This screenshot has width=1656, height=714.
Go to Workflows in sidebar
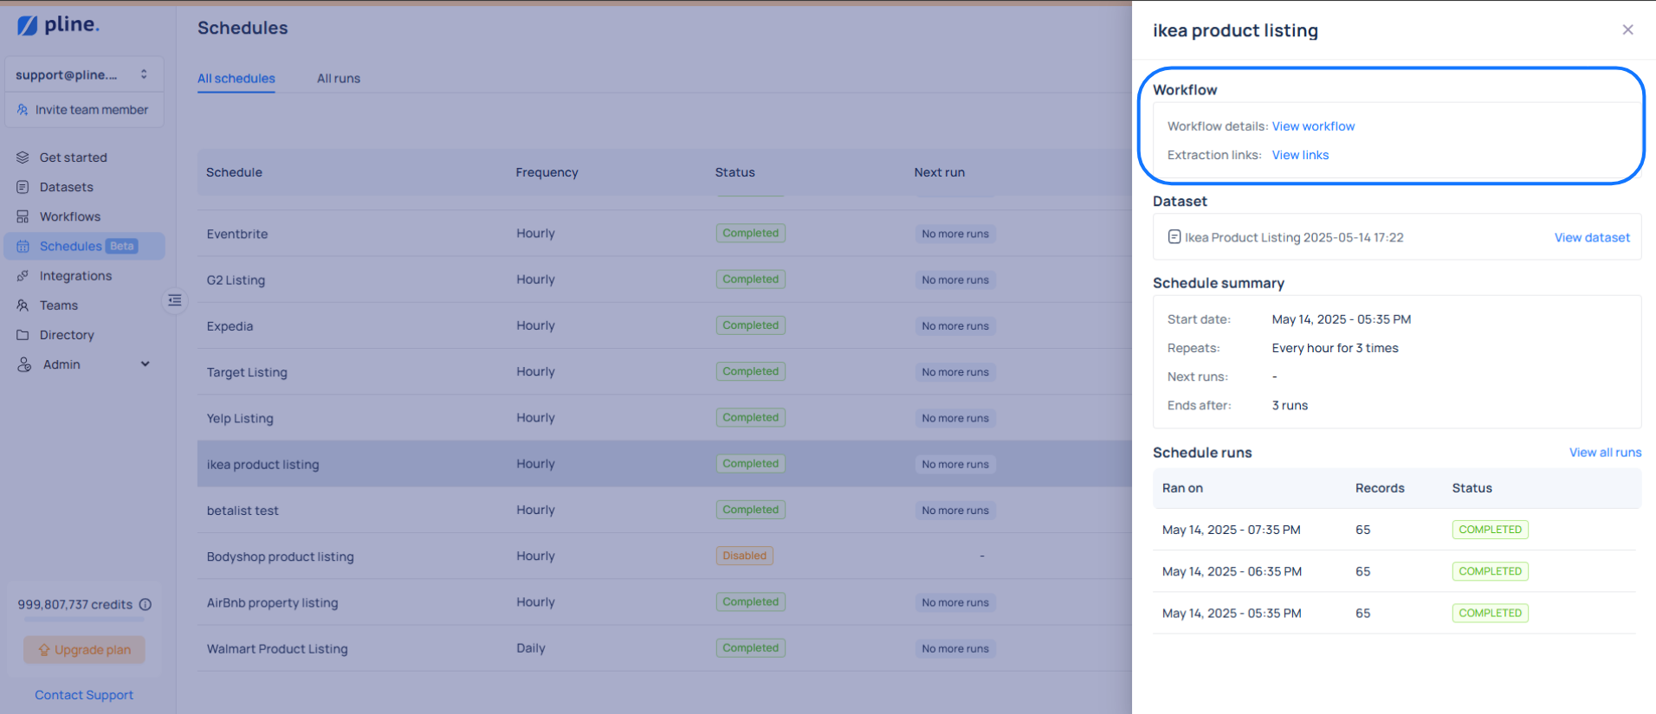(69, 216)
